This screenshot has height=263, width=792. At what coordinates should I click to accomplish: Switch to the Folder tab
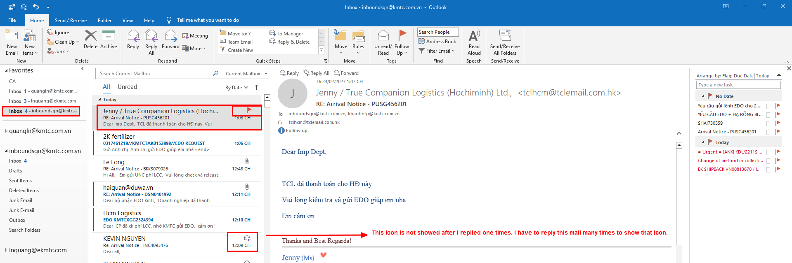pos(104,21)
